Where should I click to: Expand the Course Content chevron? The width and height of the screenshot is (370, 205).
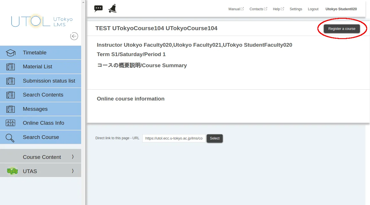(x=73, y=157)
